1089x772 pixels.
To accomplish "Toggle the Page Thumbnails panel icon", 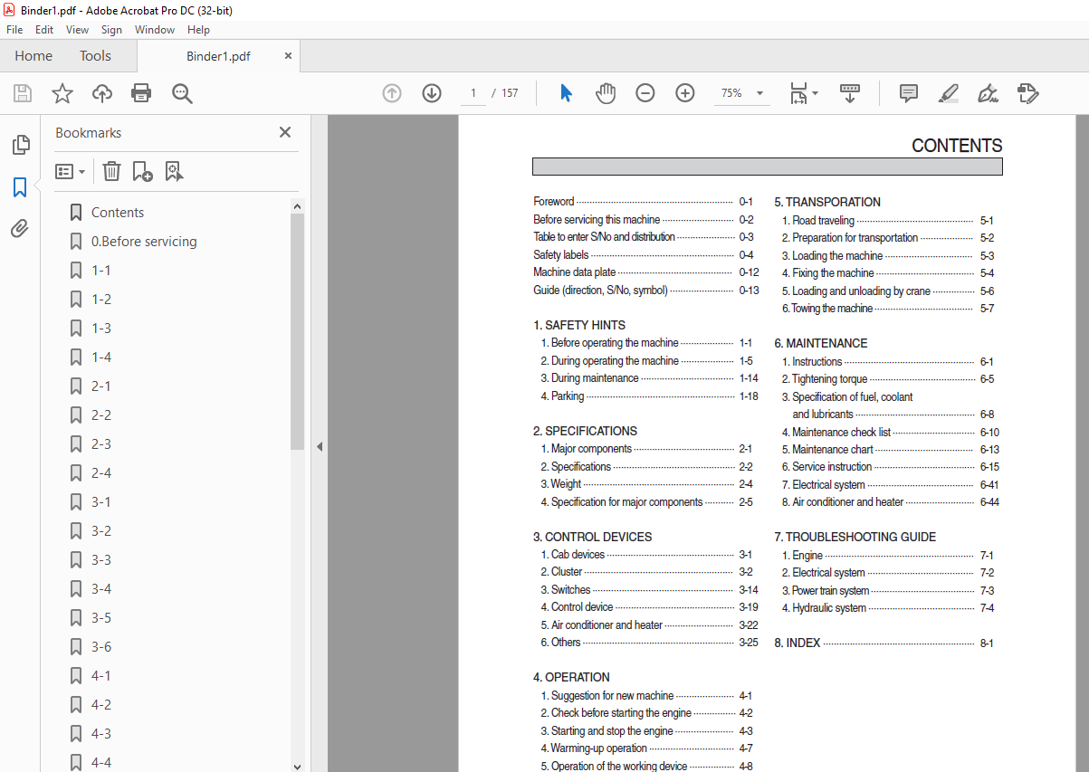I will pos(20,145).
